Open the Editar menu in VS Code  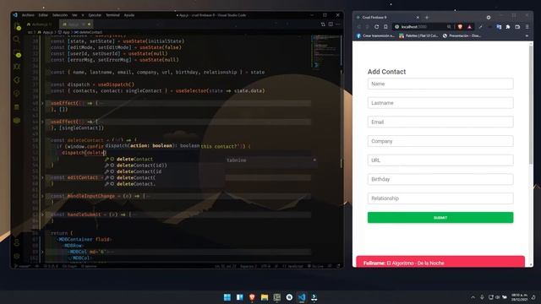[x=43, y=15]
